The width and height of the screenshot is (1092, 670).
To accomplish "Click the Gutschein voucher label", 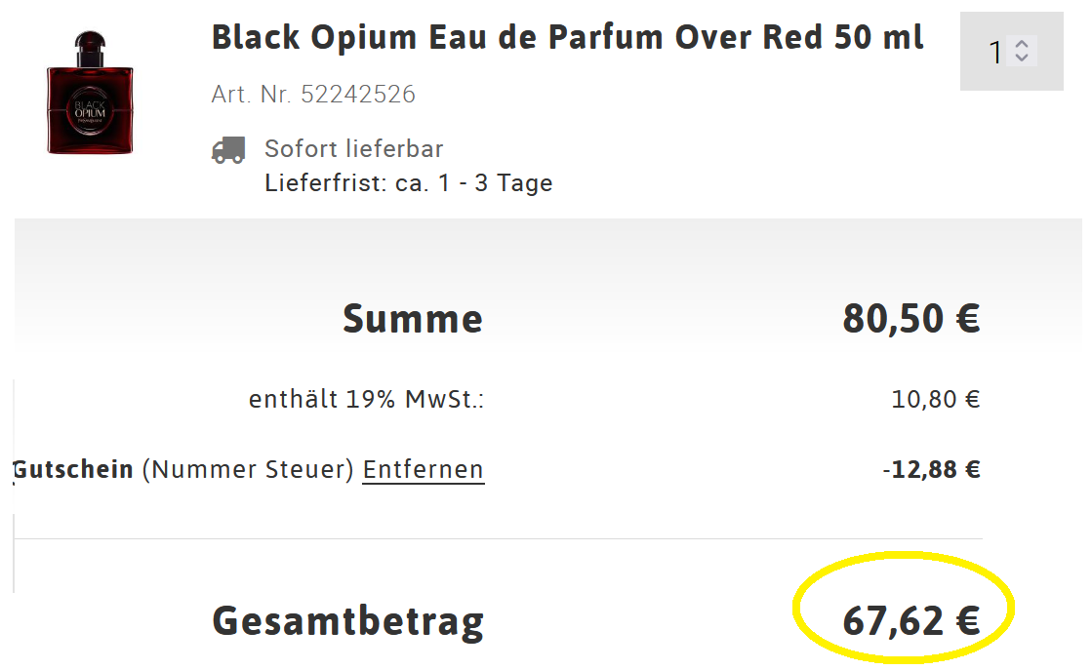I will point(73,470).
